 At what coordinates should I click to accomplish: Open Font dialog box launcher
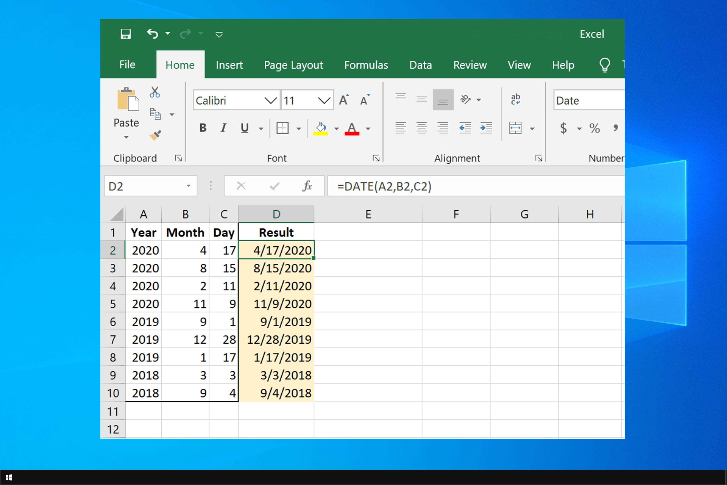(x=376, y=158)
